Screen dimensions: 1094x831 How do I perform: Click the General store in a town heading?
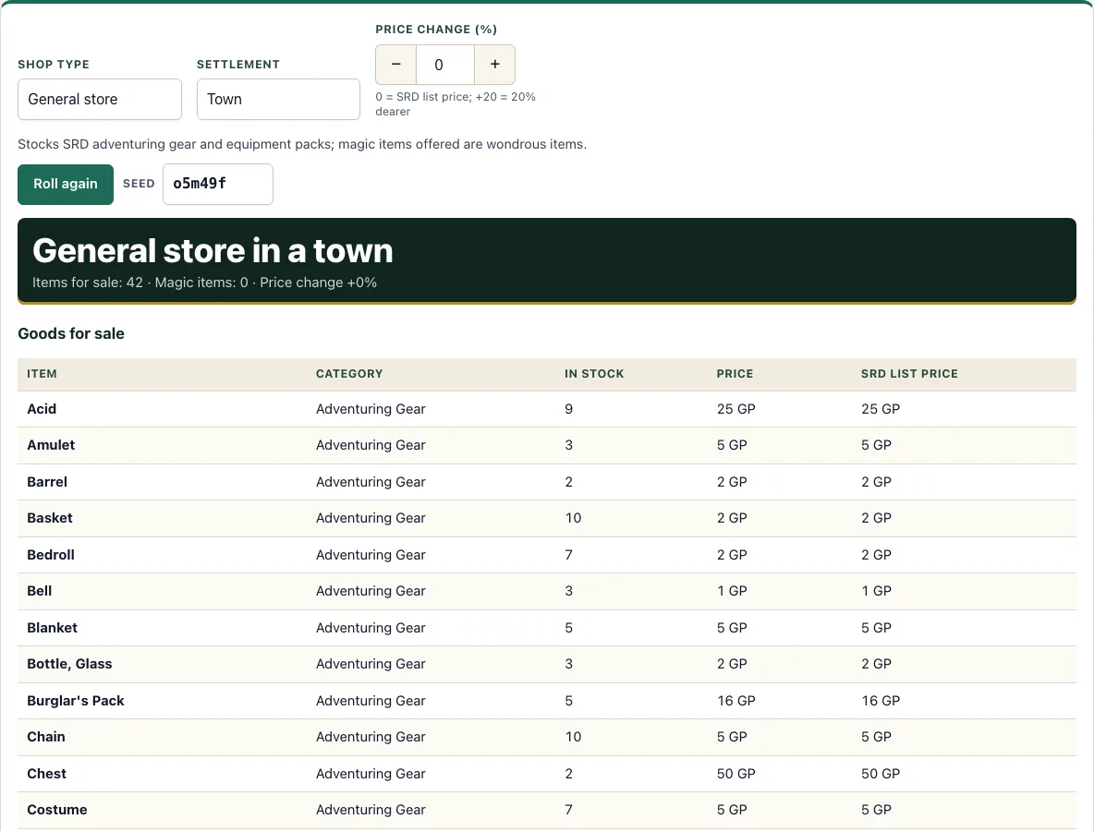pyautogui.click(x=213, y=250)
